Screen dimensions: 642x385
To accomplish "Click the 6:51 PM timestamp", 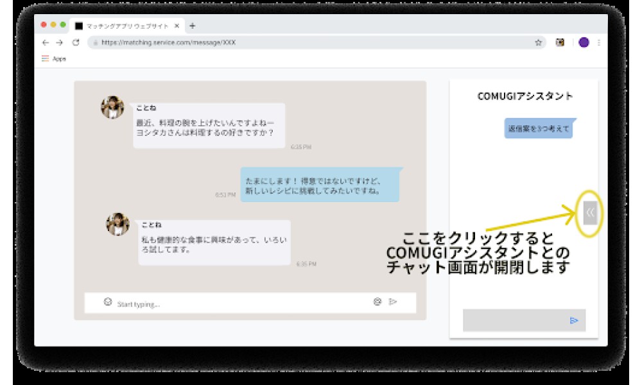I will coord(225,195).
